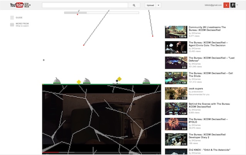The image size is (246, 155).
Task: Expand the arrow next to Upload
Action: pos(159,5)
